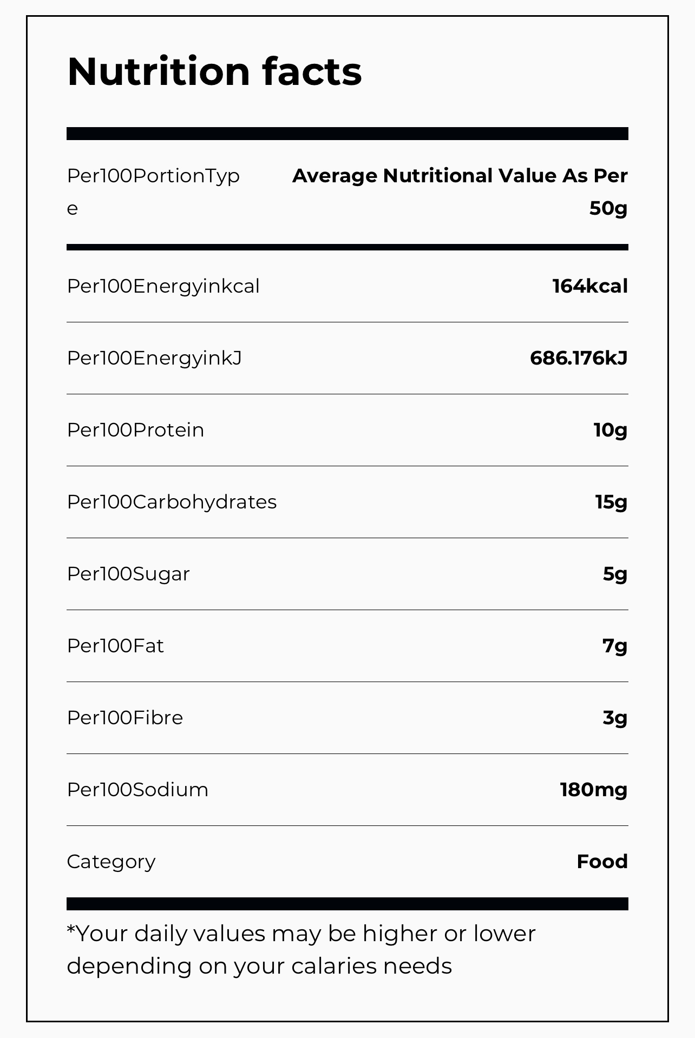Select the 15g carbohydrates value
The image size is (695, 1038).
611,502
